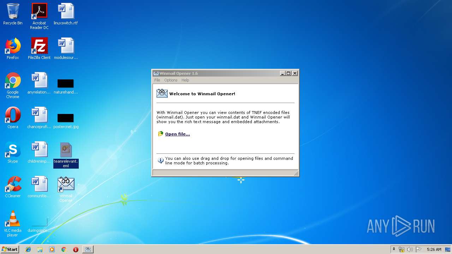
Task: Show hidden system tray icons
Action: [x=394, y=249]
